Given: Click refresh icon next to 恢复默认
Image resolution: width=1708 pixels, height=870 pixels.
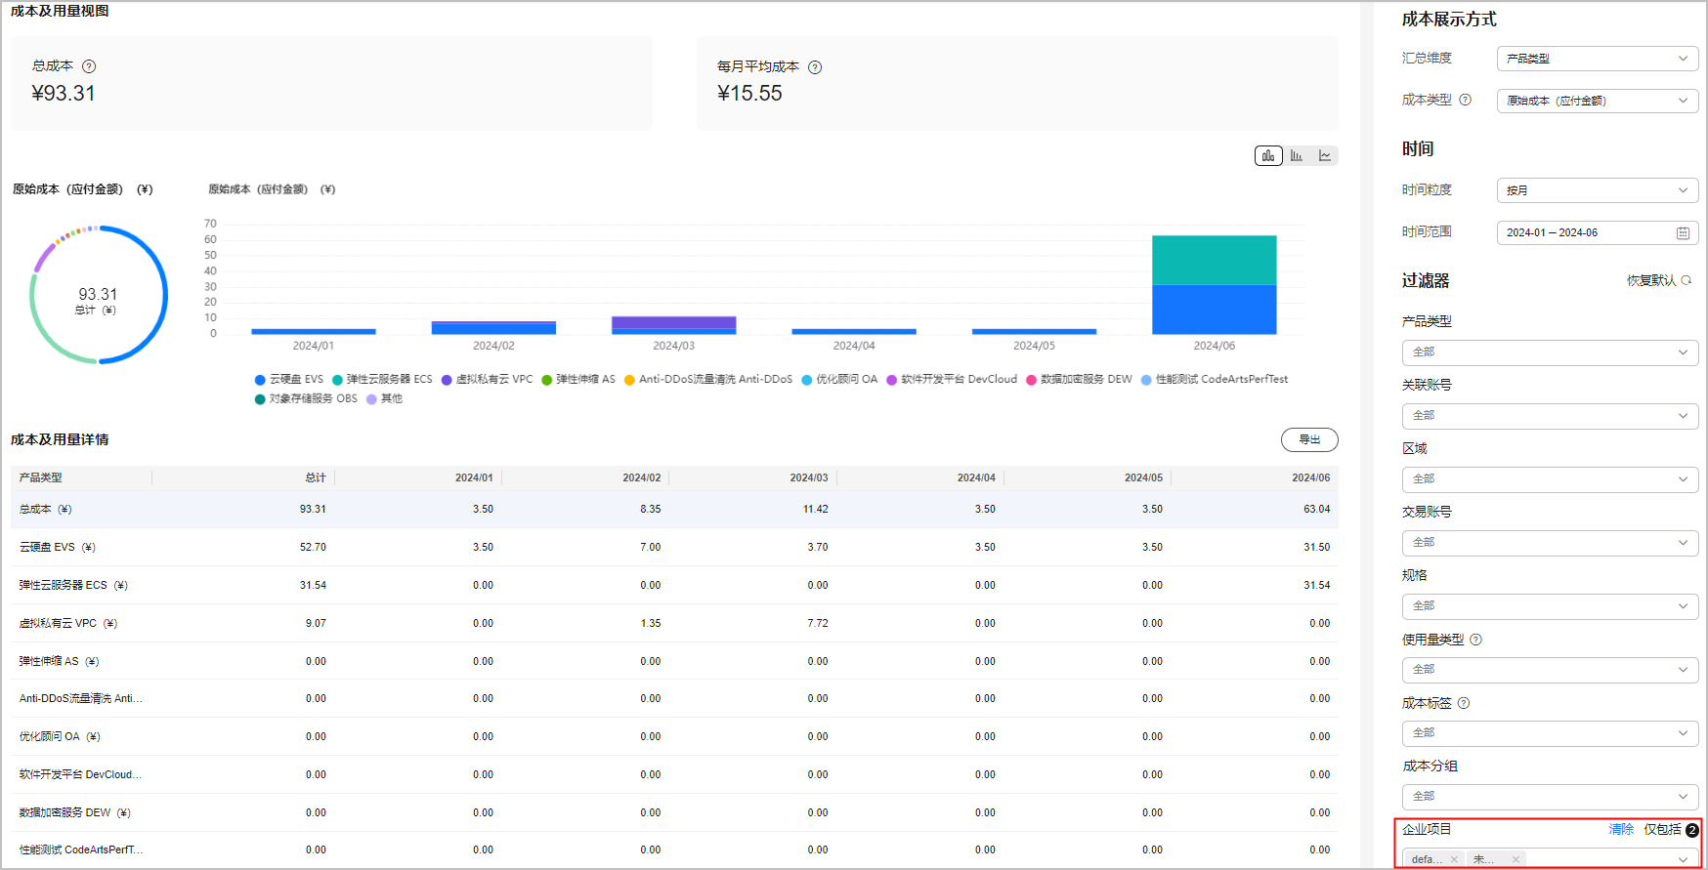Looking at the screenshot, I should pos(1686,280).
